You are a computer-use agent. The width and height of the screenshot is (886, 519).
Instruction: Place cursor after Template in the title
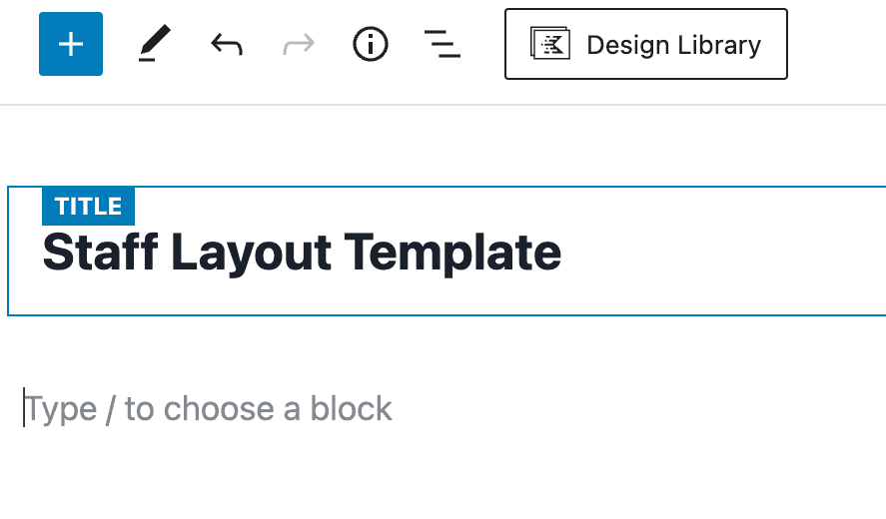click(x=561, y=252)
